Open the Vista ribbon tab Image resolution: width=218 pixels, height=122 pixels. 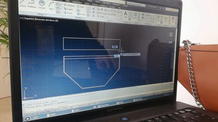pos(67,1)
